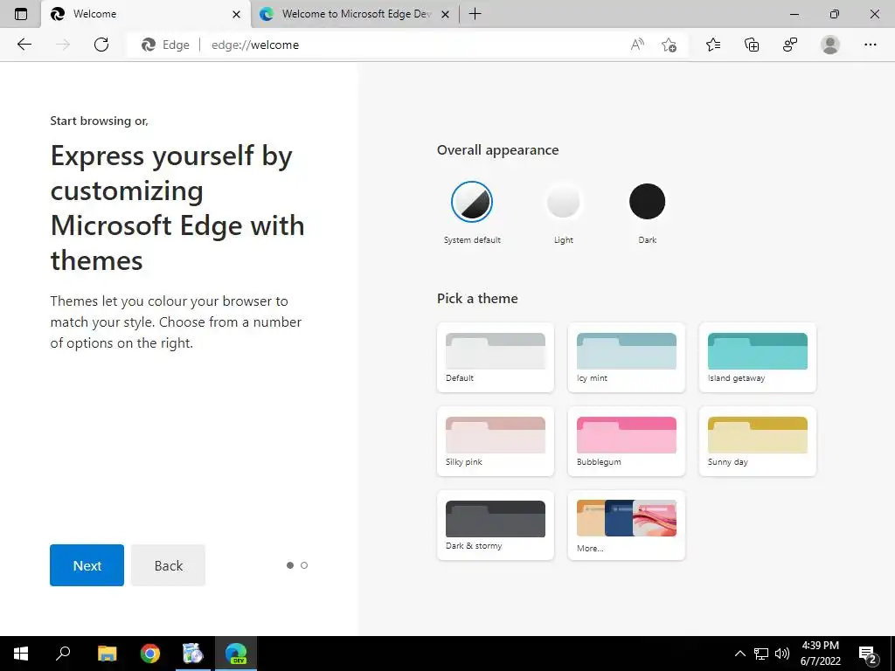This screenshot has height=671, width=895.
Task: Launch Google Chrome from taskbar
Action: click(150, 654)
